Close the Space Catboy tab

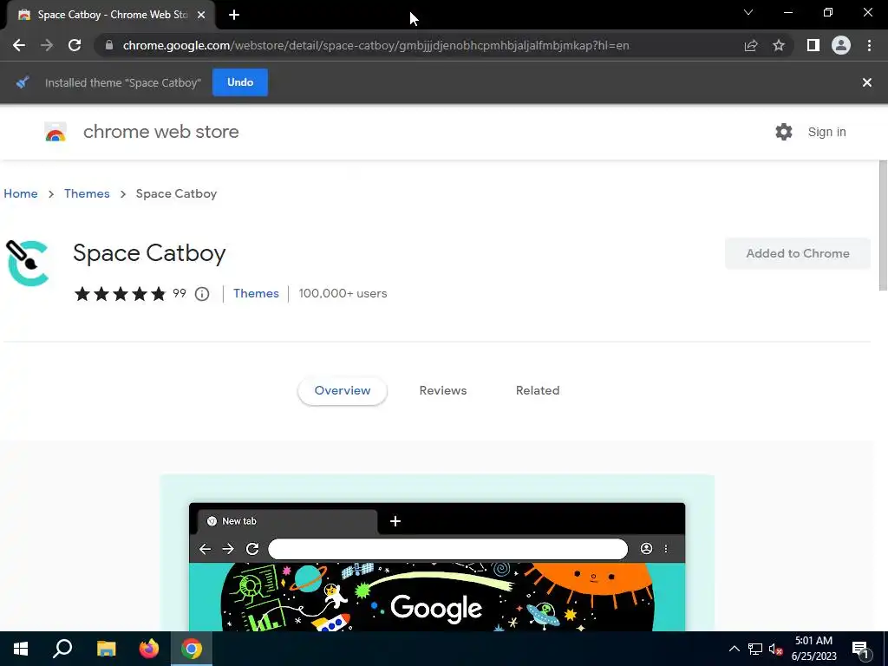coord(201,15)
